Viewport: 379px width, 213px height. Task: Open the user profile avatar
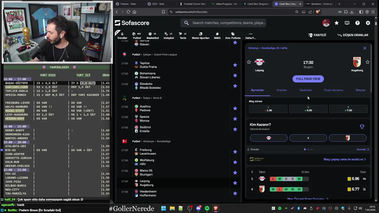tap(326, 23)
